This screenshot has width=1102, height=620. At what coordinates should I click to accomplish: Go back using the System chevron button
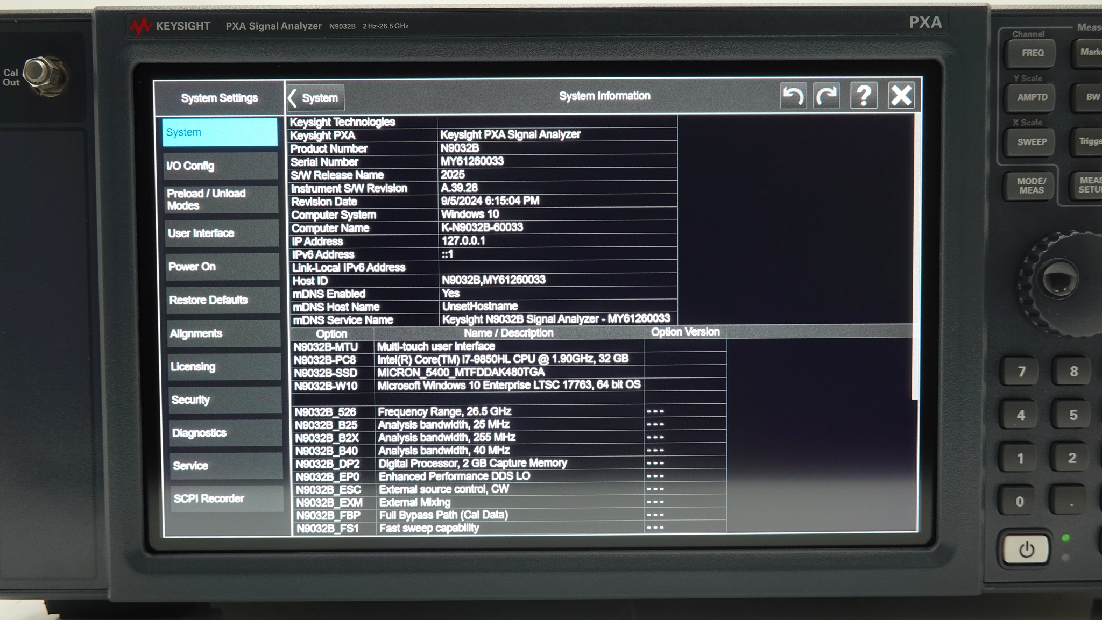[x=315, y=98]
